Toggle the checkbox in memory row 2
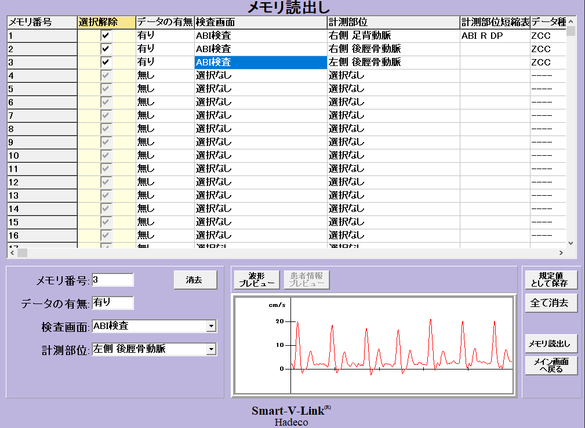Viewport: 585px width, 428px height. coord(106,49)
